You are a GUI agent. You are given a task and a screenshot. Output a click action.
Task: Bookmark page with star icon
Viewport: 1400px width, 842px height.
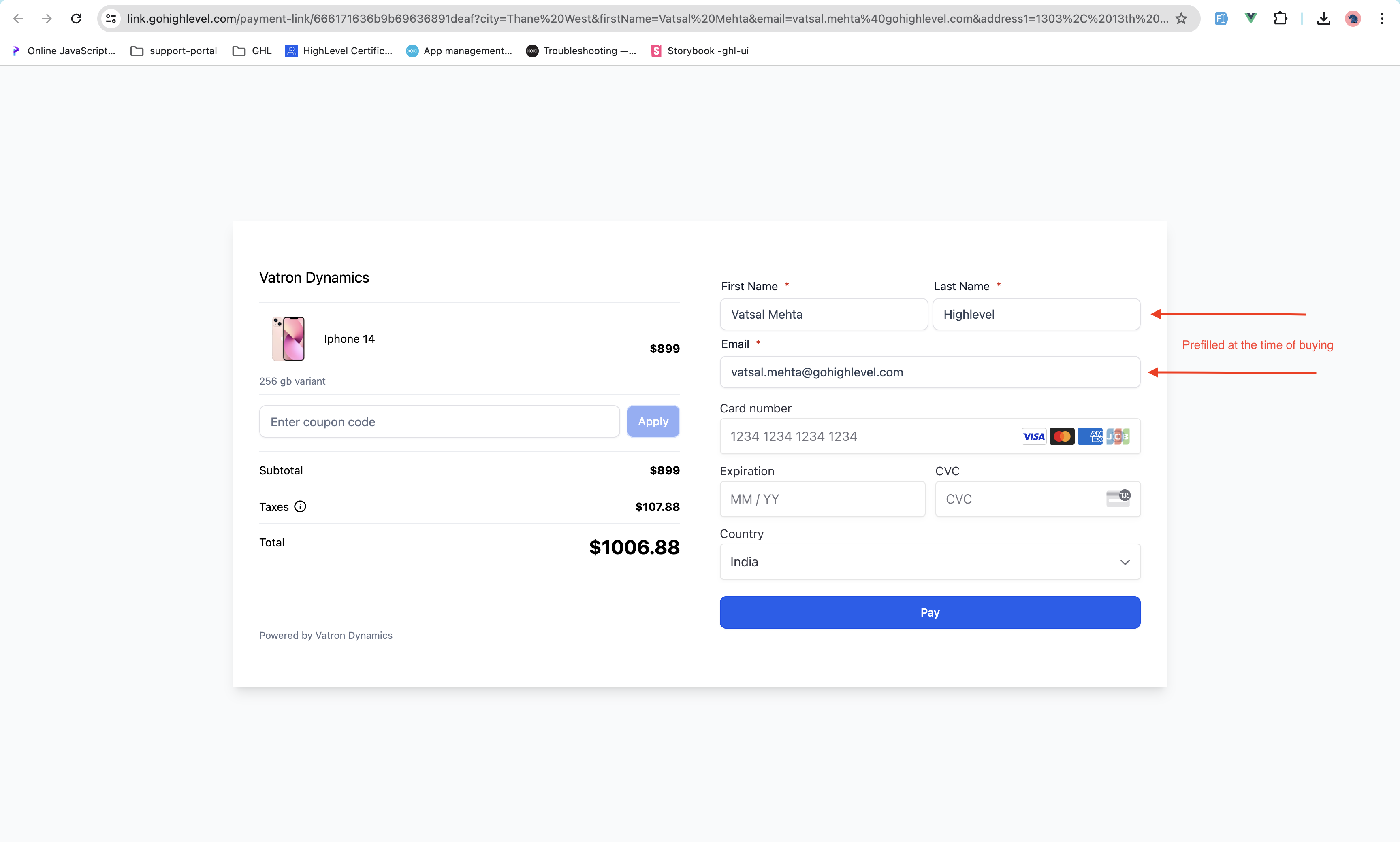(1181, 19)
